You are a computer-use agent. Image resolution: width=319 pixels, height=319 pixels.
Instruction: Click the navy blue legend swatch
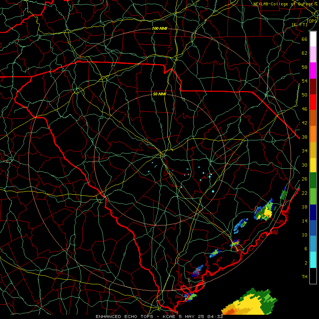coord(313,212)
